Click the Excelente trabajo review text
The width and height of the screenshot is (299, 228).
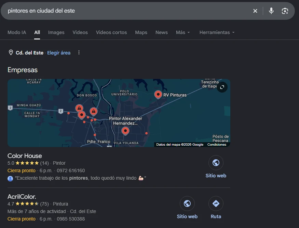tap(80, 178)
